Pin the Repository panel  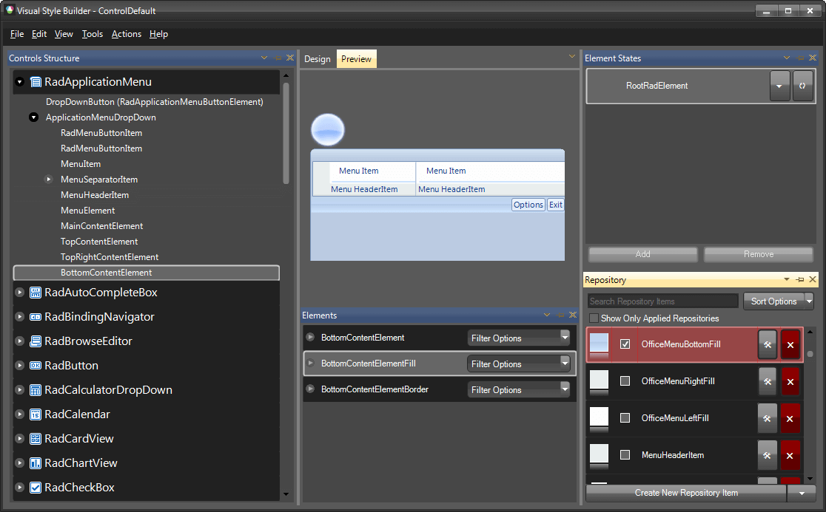pyautogui.click(x=799, y=279)
